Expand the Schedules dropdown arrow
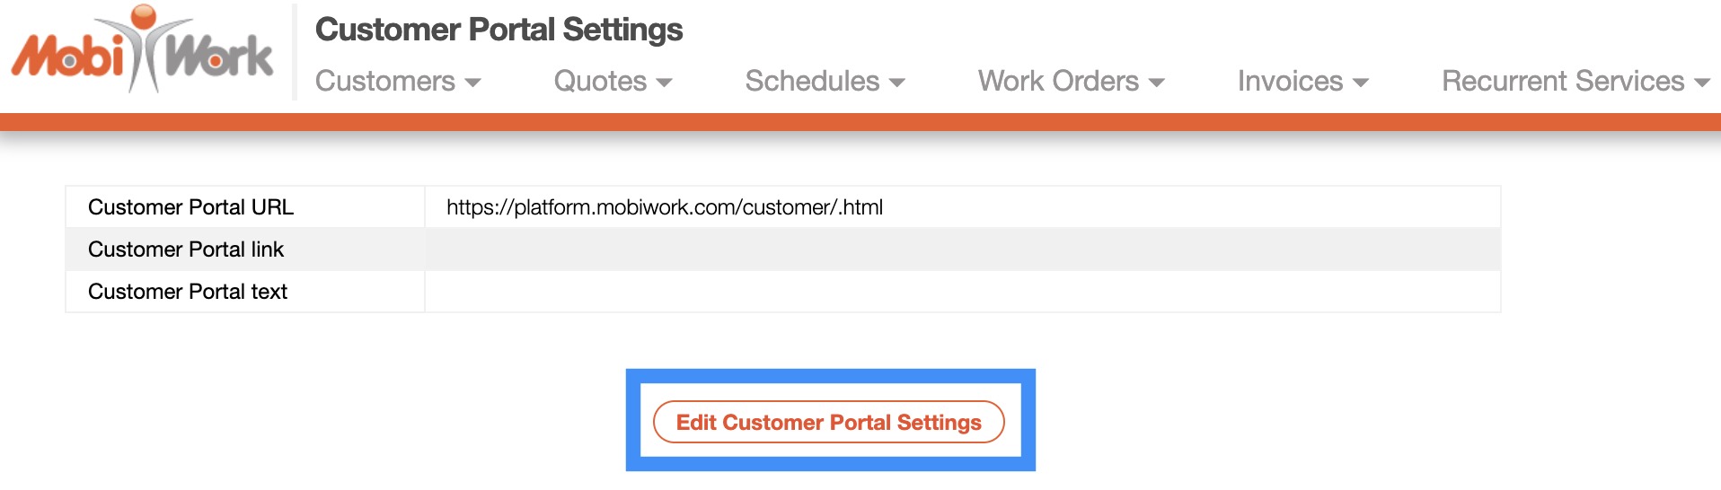Image resolution: width=1721 pixels, height=490 pixels. click(x=896, y=83)
